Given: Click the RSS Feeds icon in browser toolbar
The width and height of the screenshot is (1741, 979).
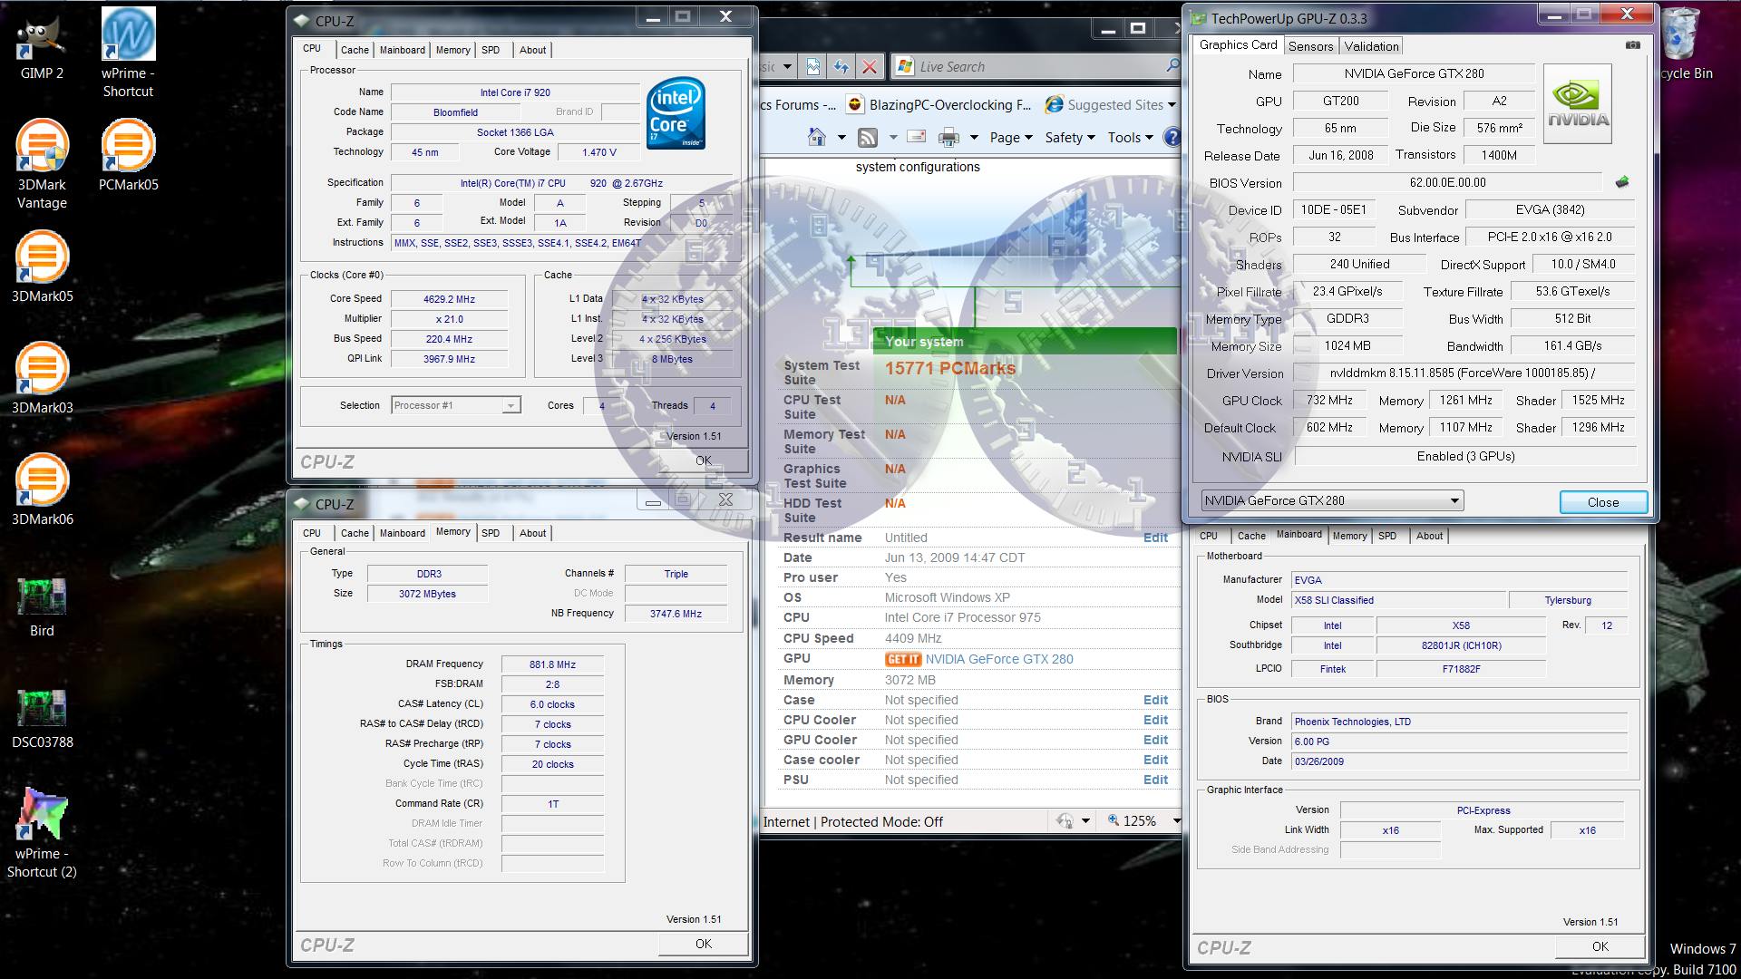Looking at the screenshot, I should pyautogui.click(x=868, y=138).
